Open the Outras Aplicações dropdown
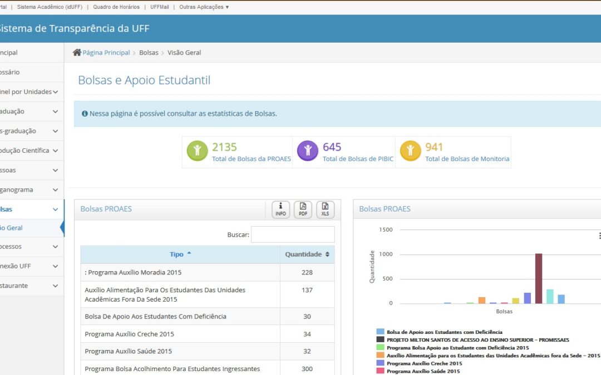601x375 pixels. point(204,7)
